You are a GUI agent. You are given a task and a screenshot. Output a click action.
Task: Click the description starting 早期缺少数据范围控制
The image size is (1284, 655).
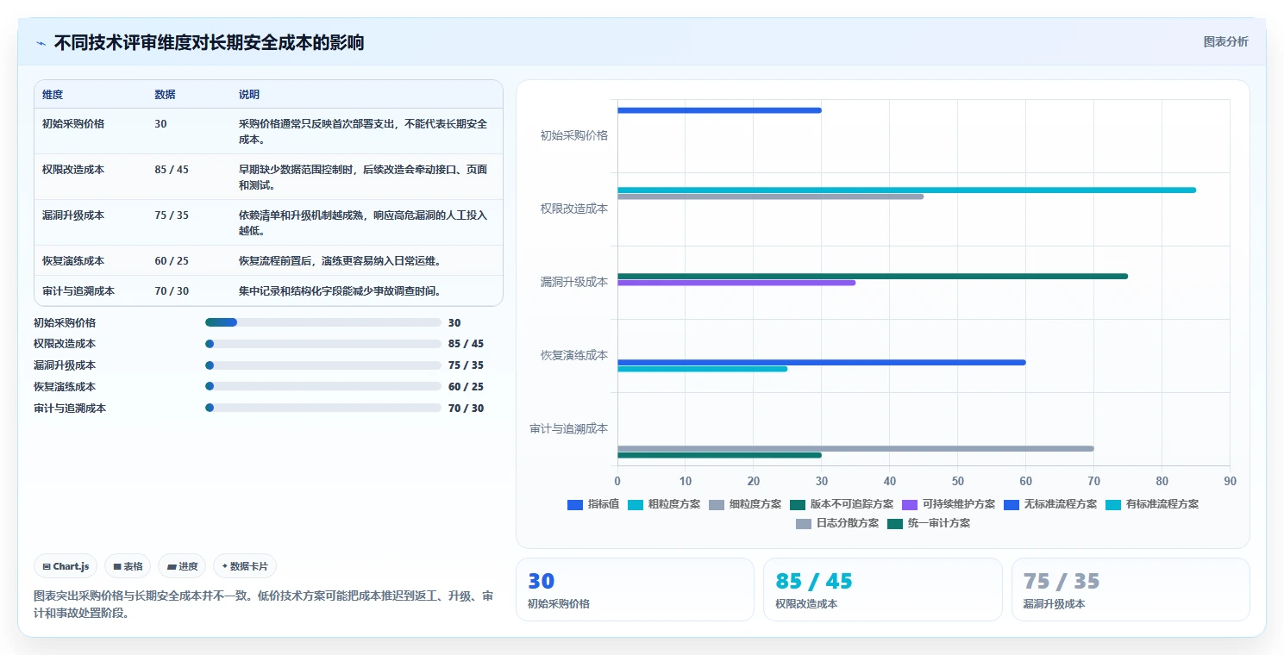click(363, 177)
